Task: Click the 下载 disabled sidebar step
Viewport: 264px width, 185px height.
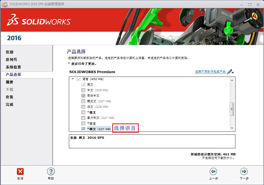Action: coord(9,89)
